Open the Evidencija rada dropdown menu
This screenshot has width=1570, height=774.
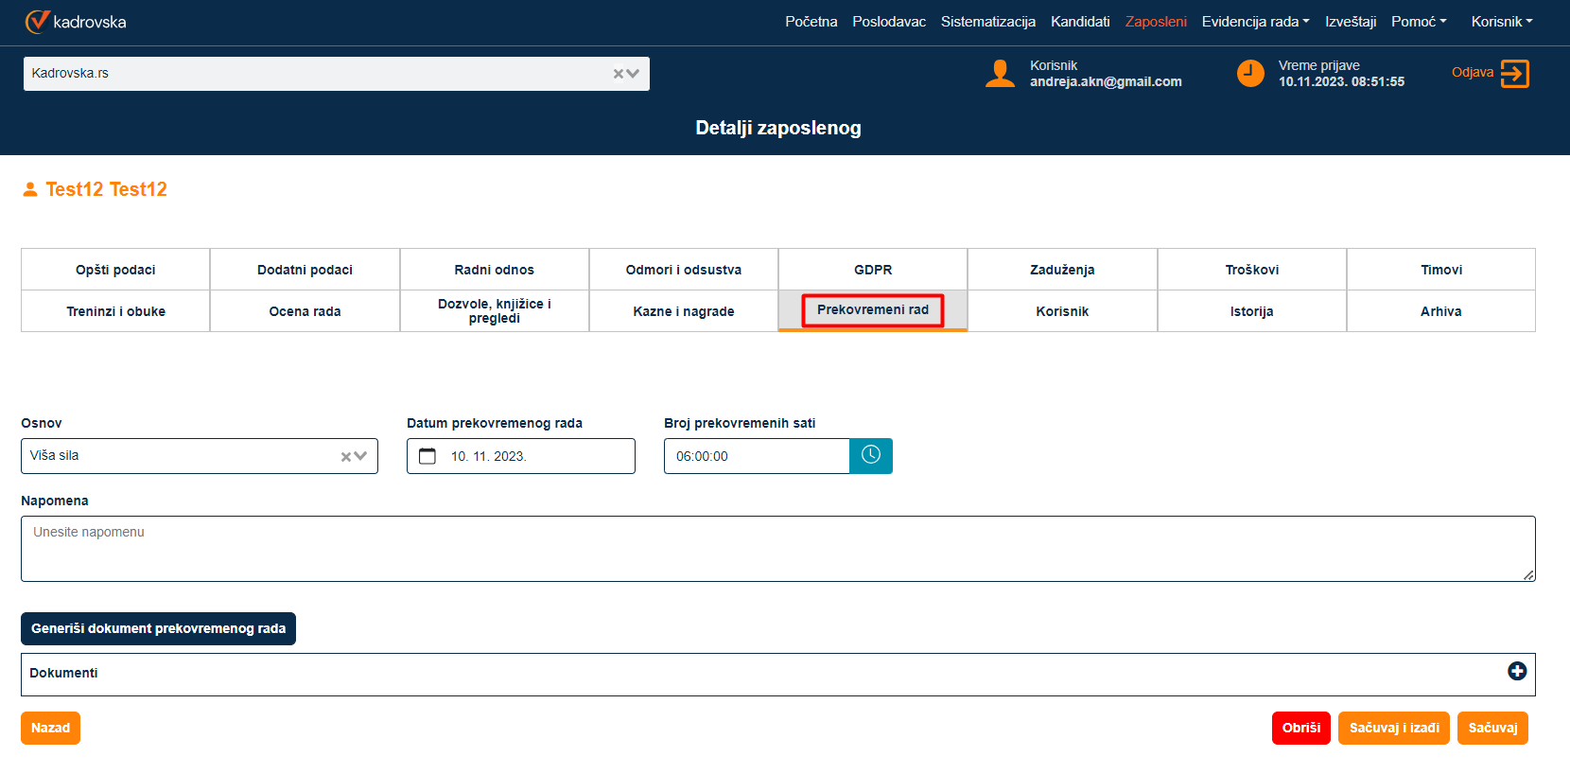pyautogui.click(x=1255, y=22)
